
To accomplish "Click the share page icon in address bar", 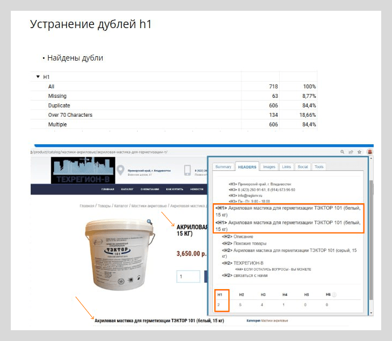I will [x=351, y=152].
